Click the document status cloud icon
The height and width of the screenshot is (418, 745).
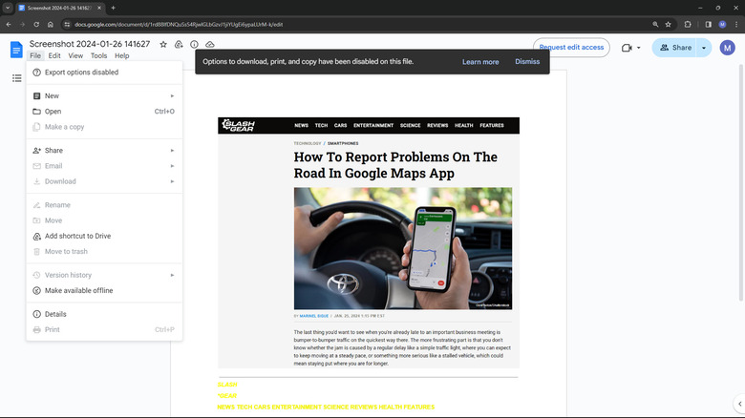[x=209, y=45]
